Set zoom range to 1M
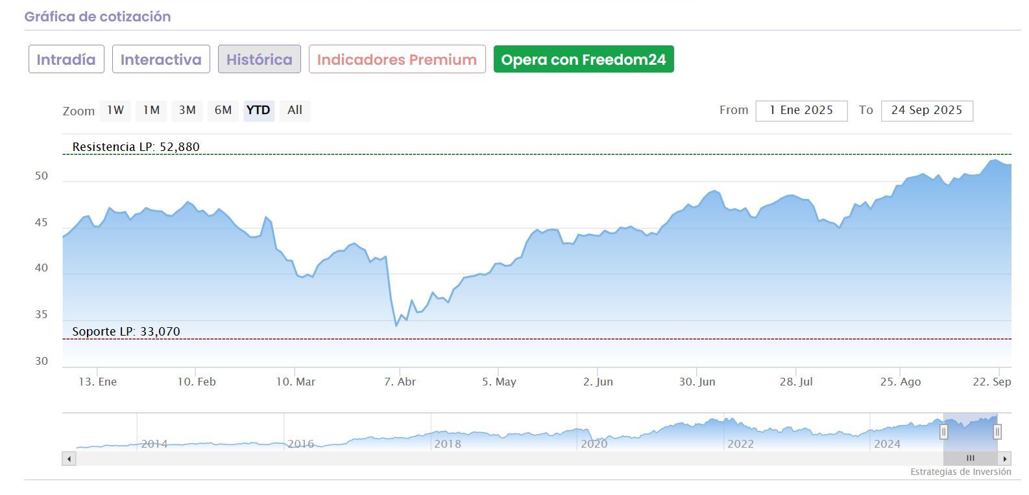This screenshot has height=495, width=1029. [152, 110]
